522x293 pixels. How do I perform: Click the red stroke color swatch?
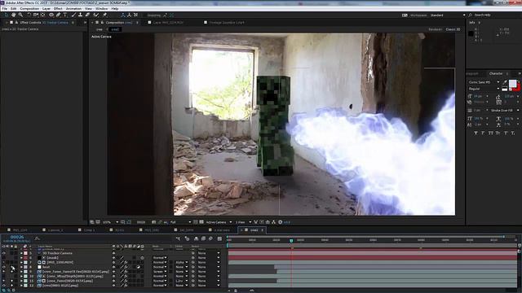pos(517,87)
